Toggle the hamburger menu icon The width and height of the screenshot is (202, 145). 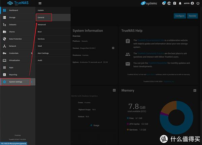(x=40, y=3)
